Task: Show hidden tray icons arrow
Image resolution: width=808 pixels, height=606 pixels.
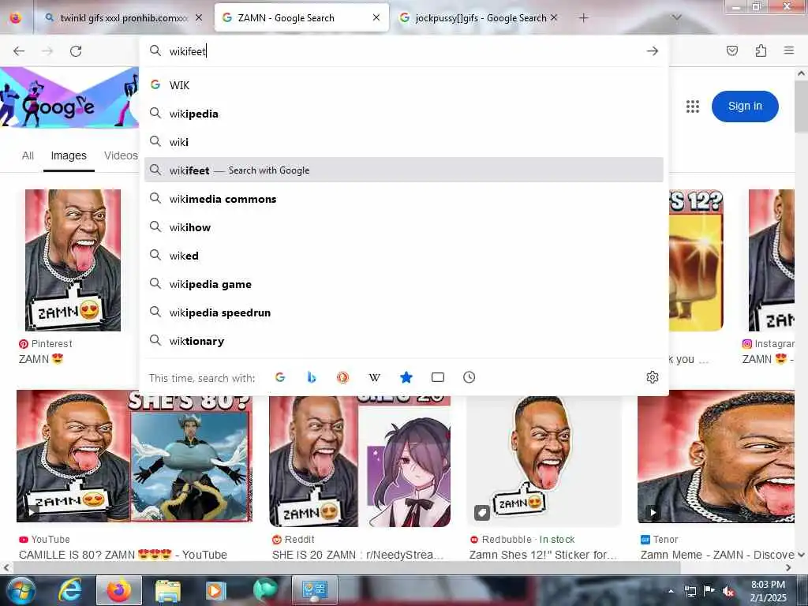Action: pos(671,591)
